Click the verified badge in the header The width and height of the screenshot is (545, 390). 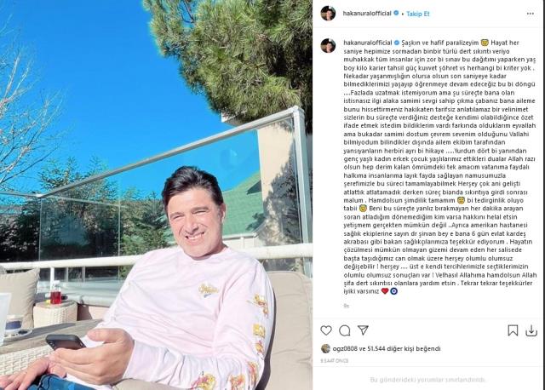[396, 14]
